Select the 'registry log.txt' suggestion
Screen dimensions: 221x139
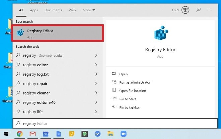pos(57,74)
